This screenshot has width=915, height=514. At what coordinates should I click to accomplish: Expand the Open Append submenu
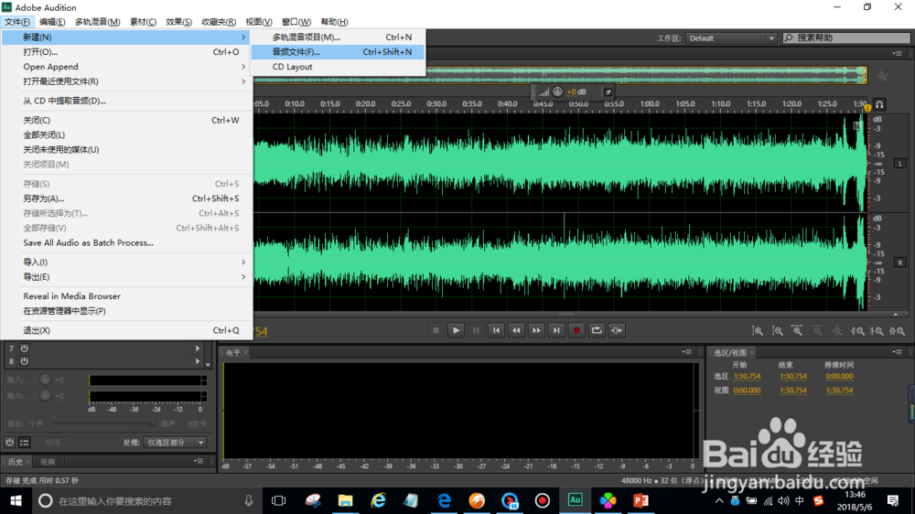tap(127, 67)
